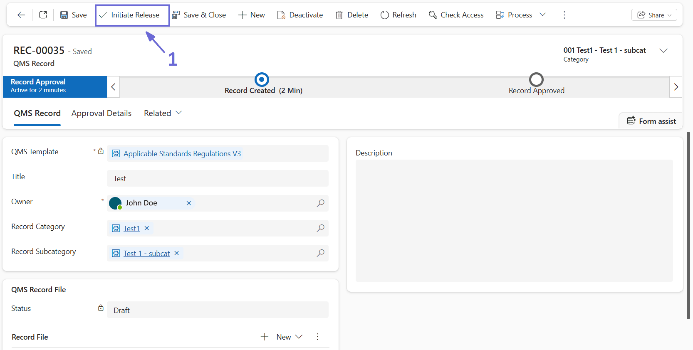The width and height of the screenshot is (693, 350).
Task: Search the Record Category lookup
Action: (321, 228)
